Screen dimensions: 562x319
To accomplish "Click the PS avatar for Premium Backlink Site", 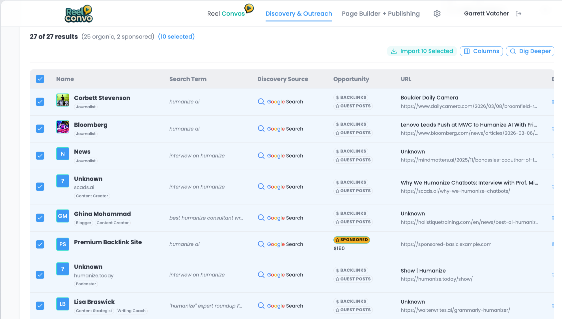I will click(63, 244).
